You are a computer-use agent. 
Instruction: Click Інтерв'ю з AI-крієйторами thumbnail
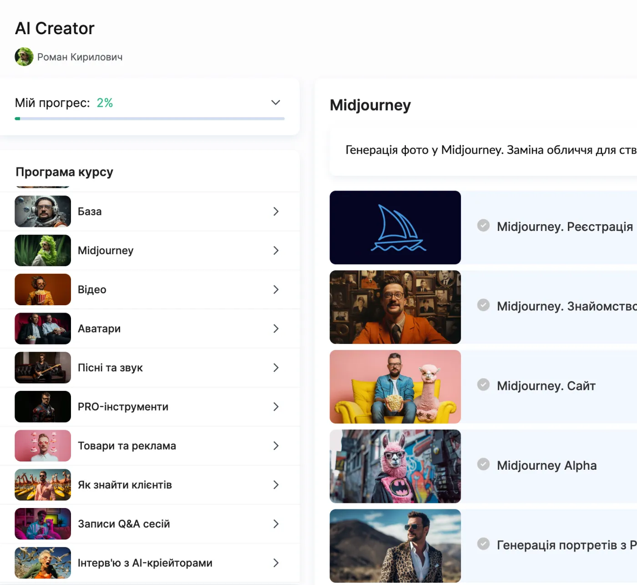click(43, 563)
